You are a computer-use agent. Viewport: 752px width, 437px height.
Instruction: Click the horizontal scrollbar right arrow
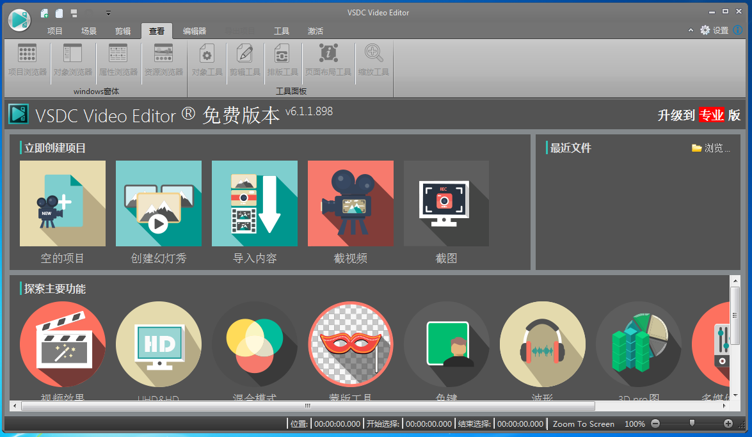tap(724, 406)
